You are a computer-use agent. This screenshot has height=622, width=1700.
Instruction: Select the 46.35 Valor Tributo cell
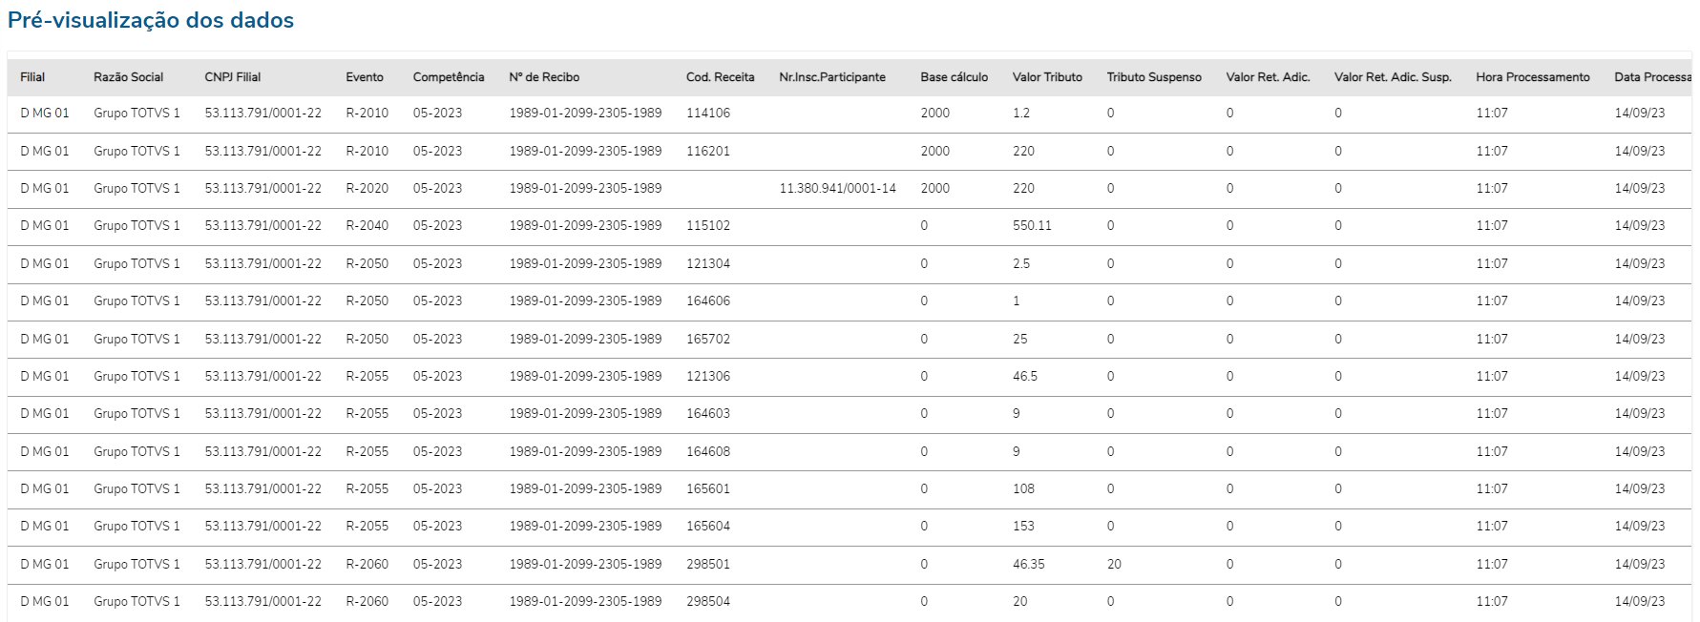[1028, 565]
